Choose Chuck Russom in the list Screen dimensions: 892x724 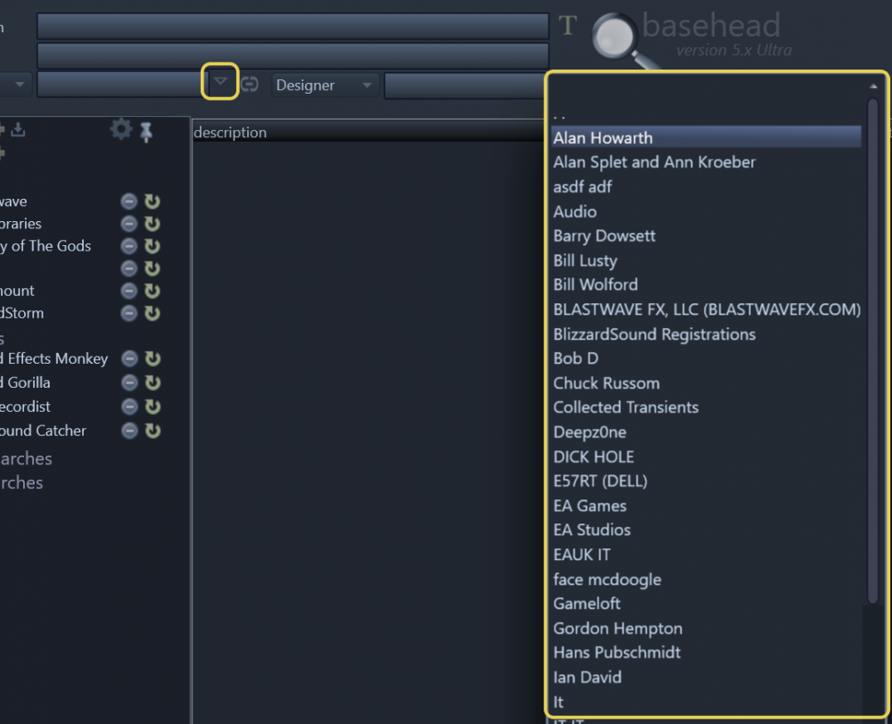(607, 383)
